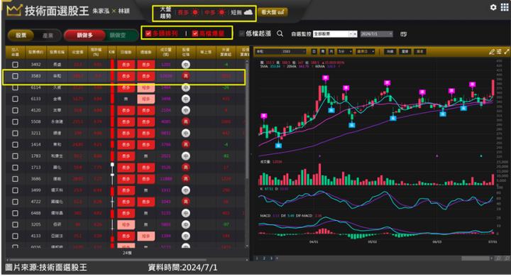Viewport: 511px width, 277px height.
Task: Click stock code 6114 in the list
Action: [x=36, y=87]
